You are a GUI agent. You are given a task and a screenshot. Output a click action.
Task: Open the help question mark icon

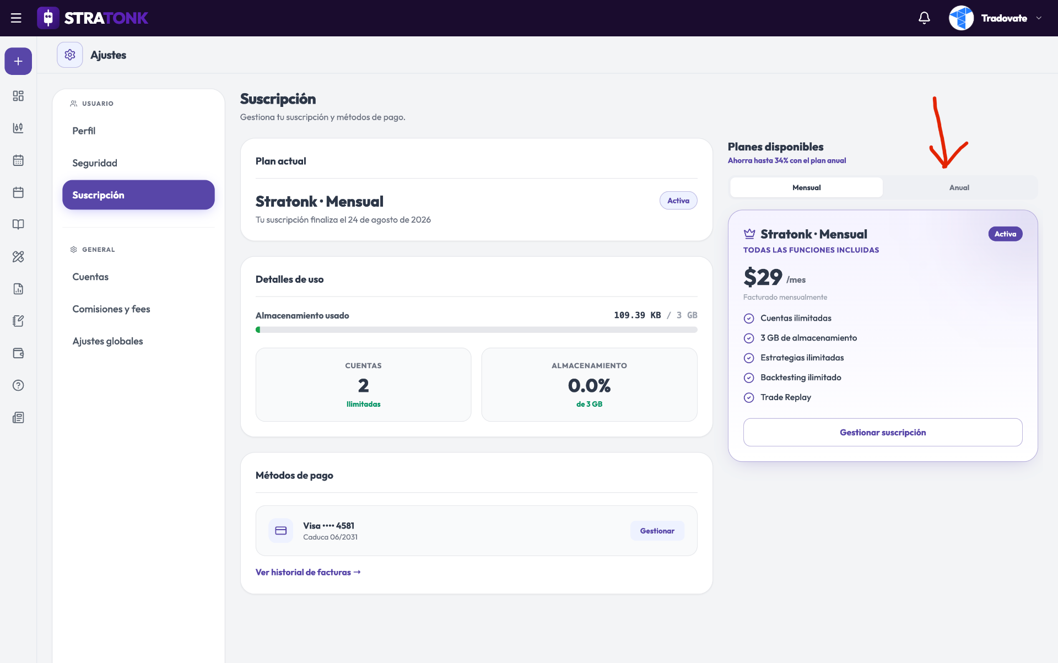pyautogui.click(x=18, y=385)
